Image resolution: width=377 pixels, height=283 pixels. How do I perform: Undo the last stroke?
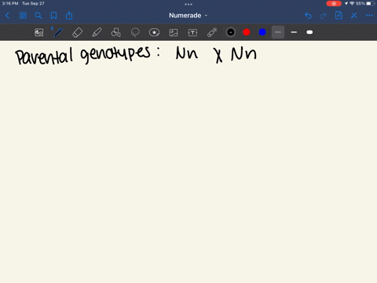[x=308, y=16]
